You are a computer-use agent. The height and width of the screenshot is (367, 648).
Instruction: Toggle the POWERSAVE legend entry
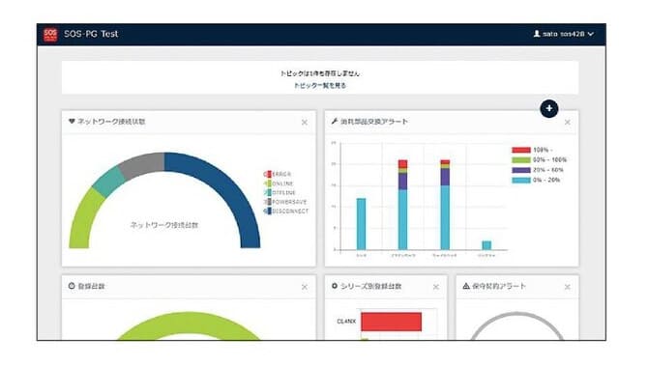(285, 202)
